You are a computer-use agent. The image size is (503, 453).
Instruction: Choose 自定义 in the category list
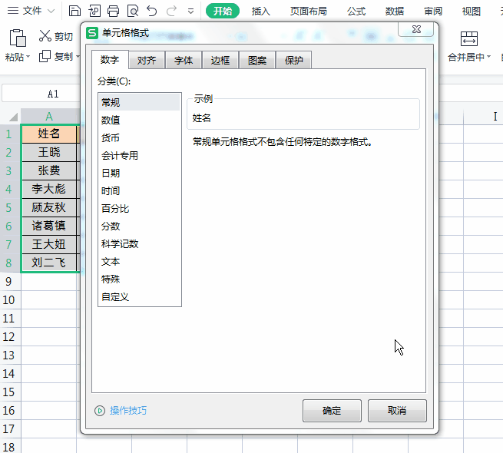139,297
